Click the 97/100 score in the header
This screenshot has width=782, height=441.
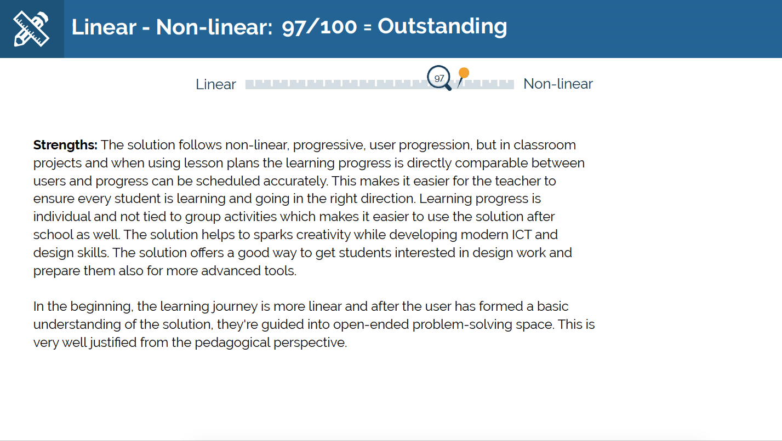(x=319, y=26)
